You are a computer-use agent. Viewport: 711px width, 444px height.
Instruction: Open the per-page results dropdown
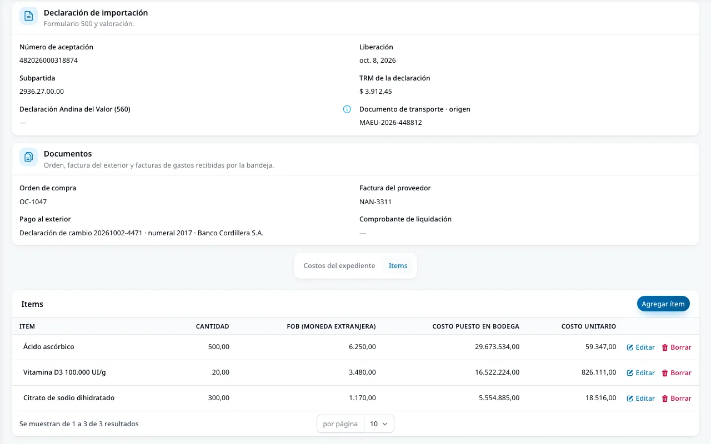click(379, 424)
